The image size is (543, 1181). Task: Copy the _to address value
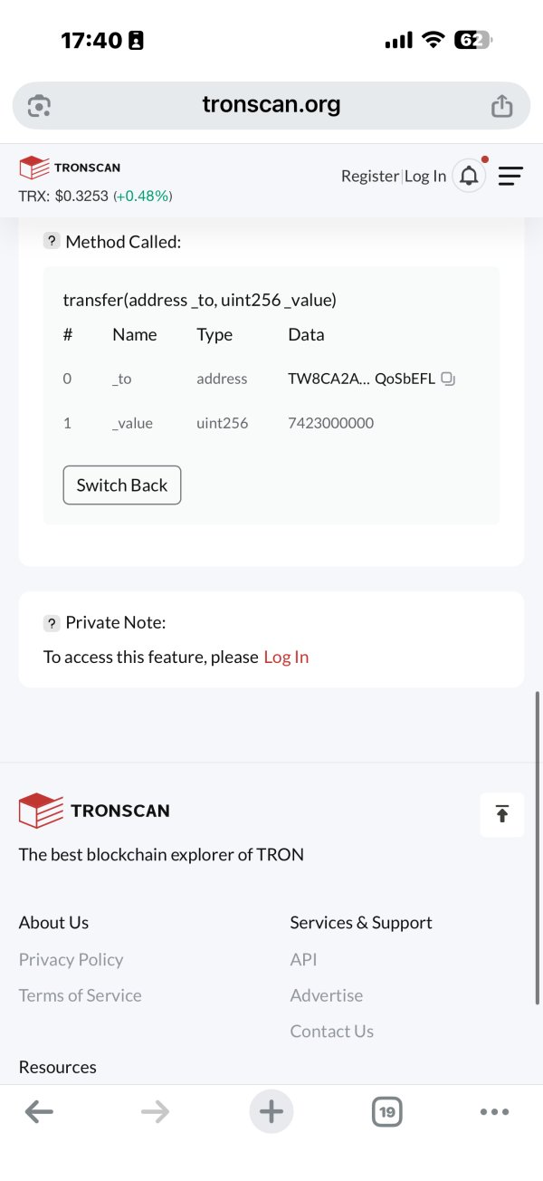click(447, 379)
